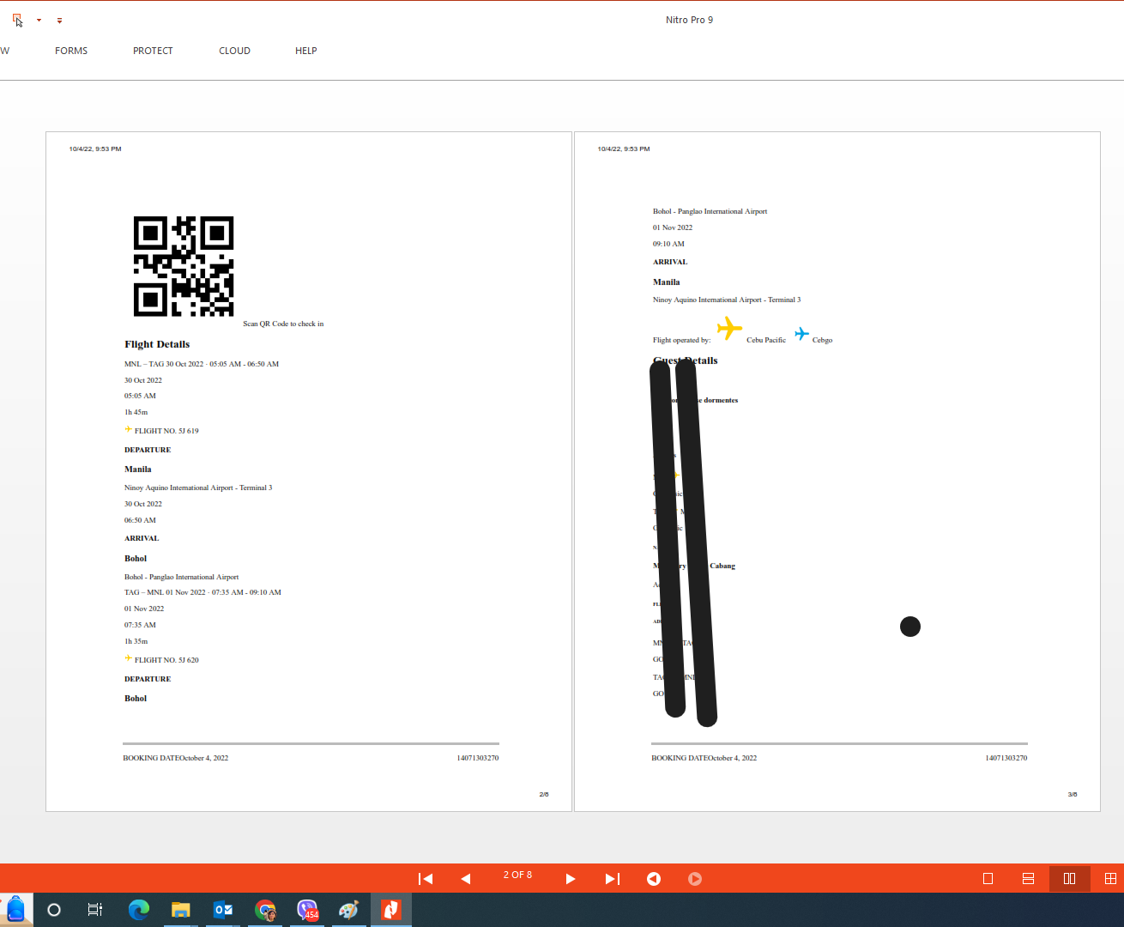
Task: Open the CLOUD ribbon tab
Action: coord(234,51)
